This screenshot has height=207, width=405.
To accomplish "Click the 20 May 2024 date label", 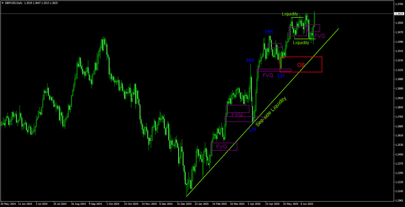I will click(8, 204).
